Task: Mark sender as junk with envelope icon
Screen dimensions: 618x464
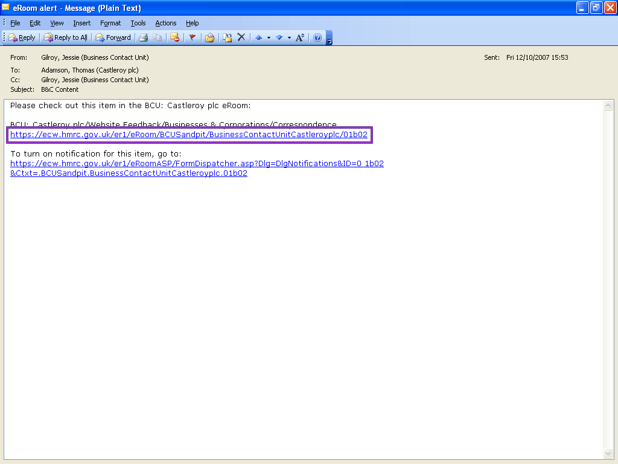Action: pos(174,37)
